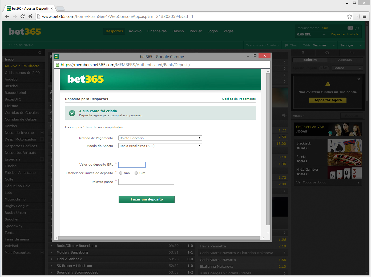Bookmark page with star icon

(x=349, y=16)
